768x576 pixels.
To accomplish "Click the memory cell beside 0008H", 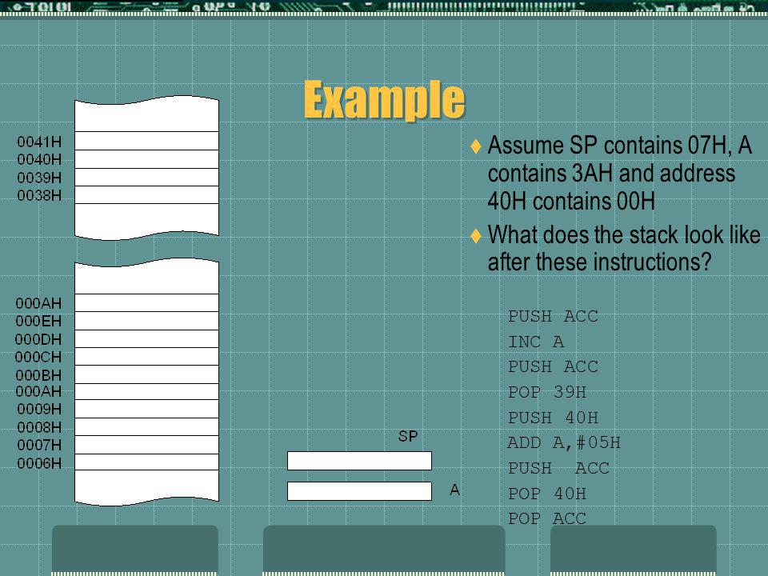I will pyautogui.click(x=146, y=427).
